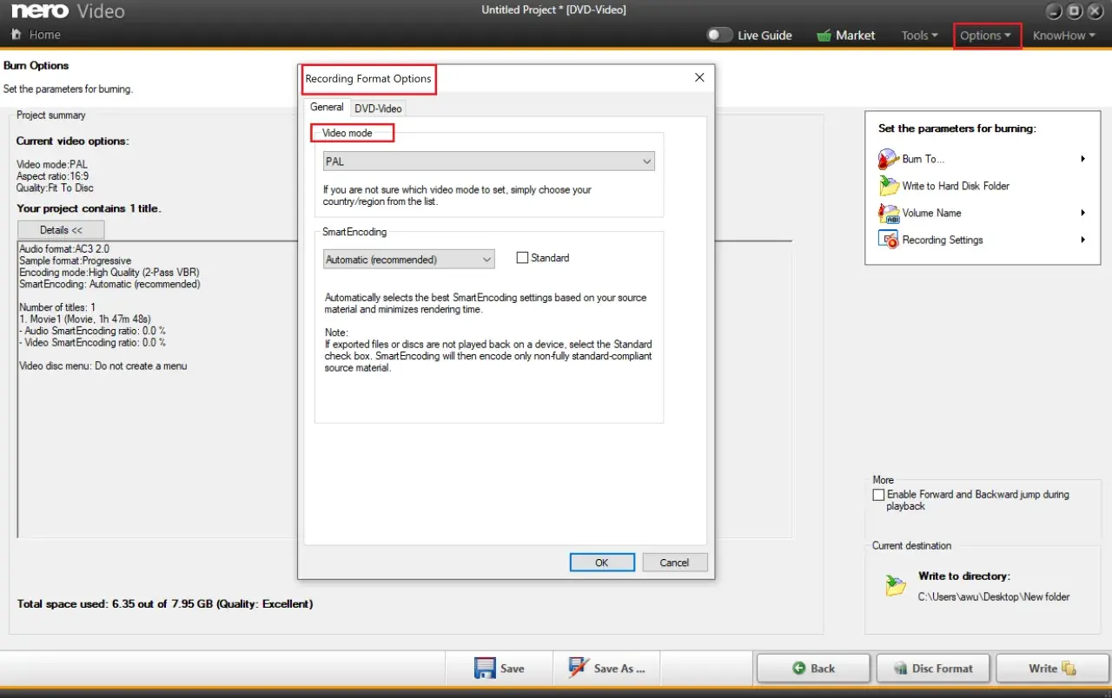Click the Recording Settings icon
1112x698 pixels.
coord(888,240)
